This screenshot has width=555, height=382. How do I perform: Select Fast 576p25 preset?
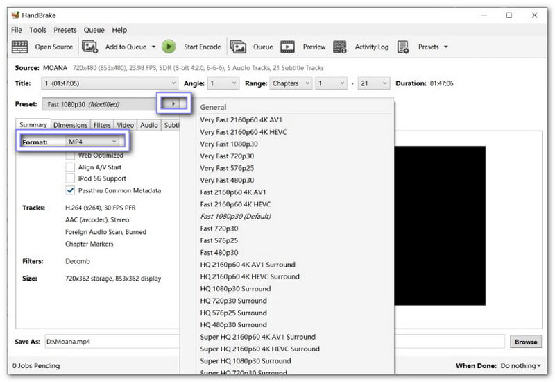coord(219,240)
